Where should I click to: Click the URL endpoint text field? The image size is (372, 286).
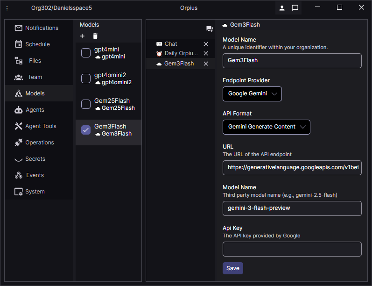pos(292,167)
